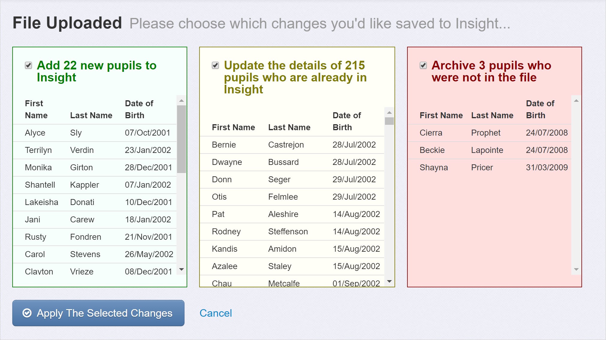Click the last name 'Kappler'

point(84,185)
